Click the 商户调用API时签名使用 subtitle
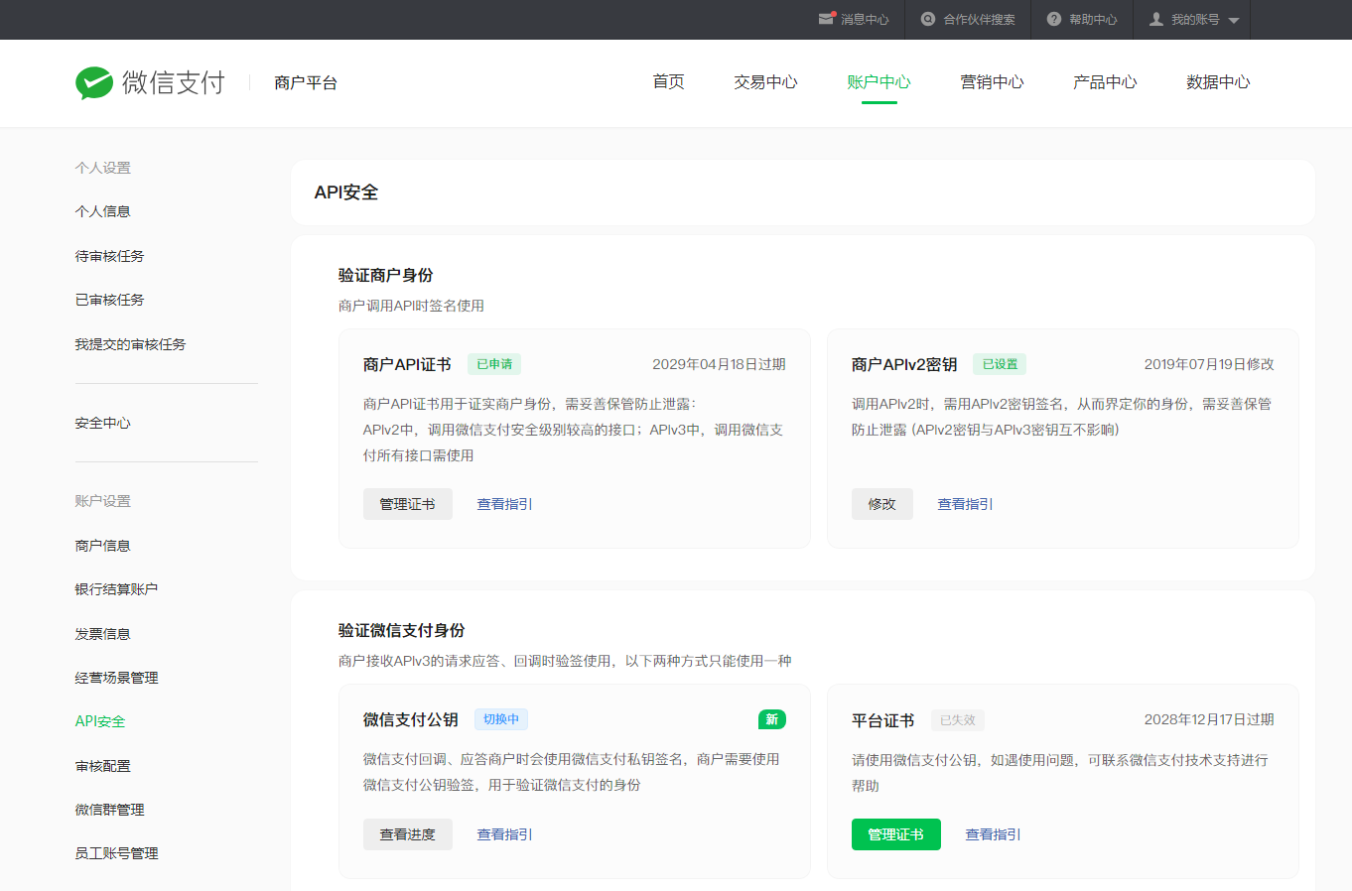 pos(411,306)
